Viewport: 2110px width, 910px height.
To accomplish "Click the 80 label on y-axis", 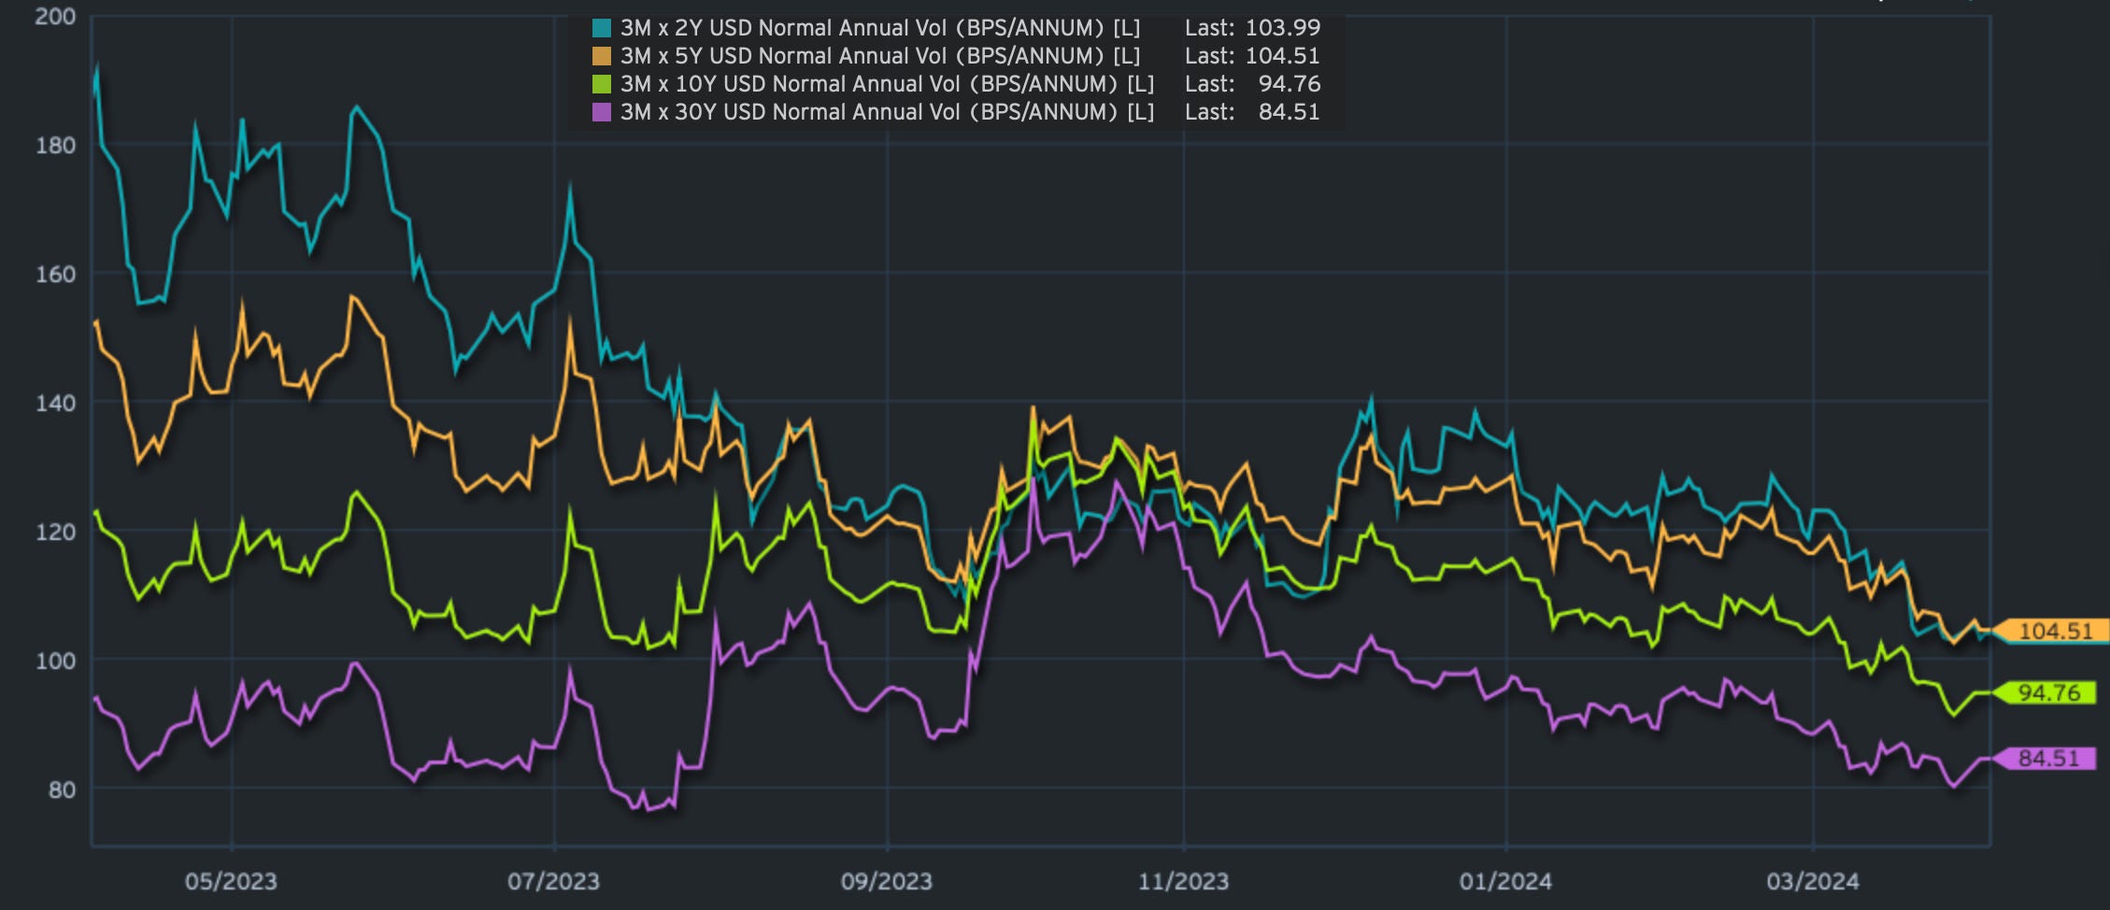I will tap(61, 789).
